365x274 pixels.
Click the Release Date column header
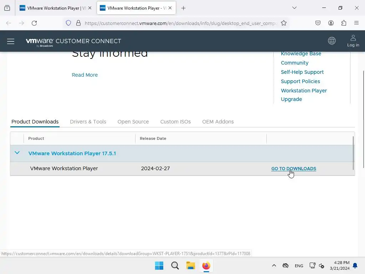pyautogui.click(x=153, y=138)
